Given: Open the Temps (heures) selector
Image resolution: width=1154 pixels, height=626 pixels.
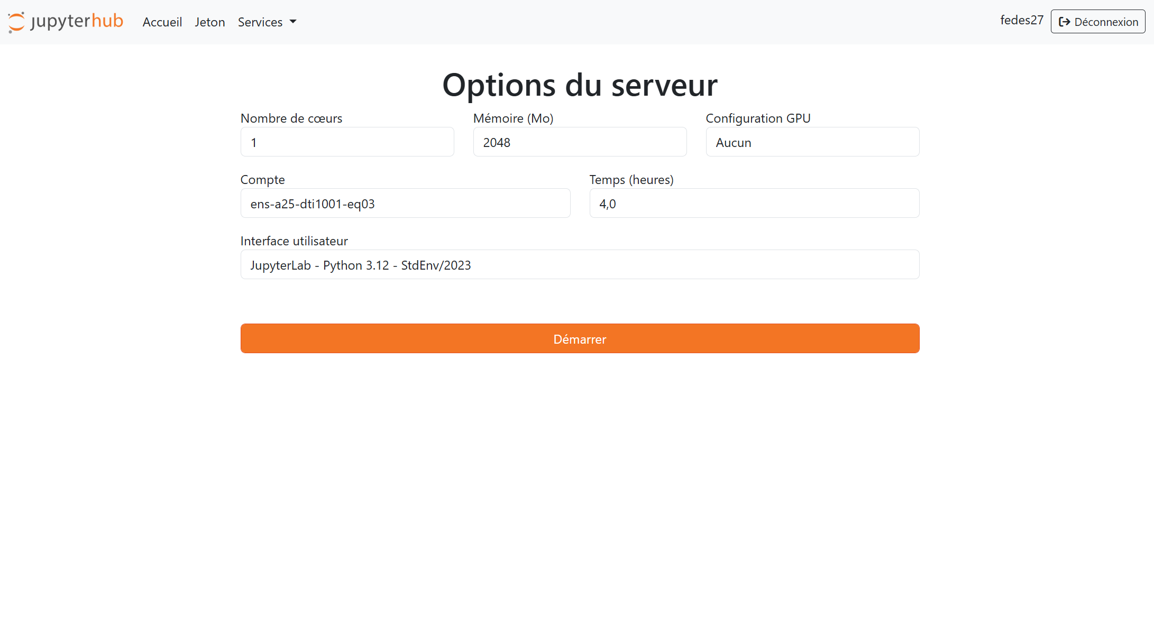Looking at the screenshot, I should (754, 203).
